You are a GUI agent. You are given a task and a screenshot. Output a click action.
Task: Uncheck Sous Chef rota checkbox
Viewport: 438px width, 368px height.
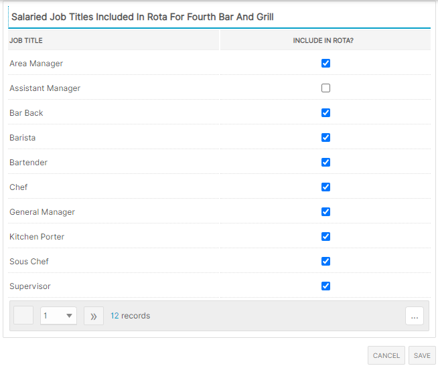click(x=325, y=262)
